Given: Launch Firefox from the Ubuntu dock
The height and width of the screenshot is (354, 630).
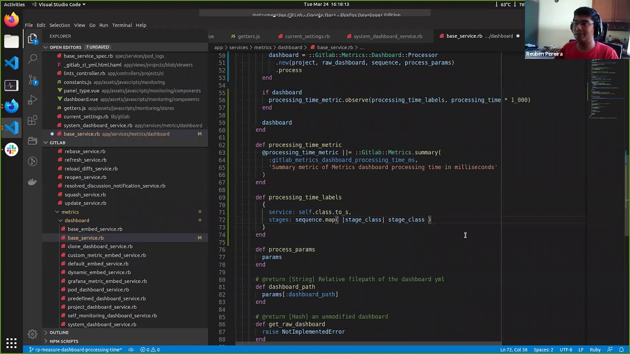Looking at the screenshot, I should (x=11, y=20).
